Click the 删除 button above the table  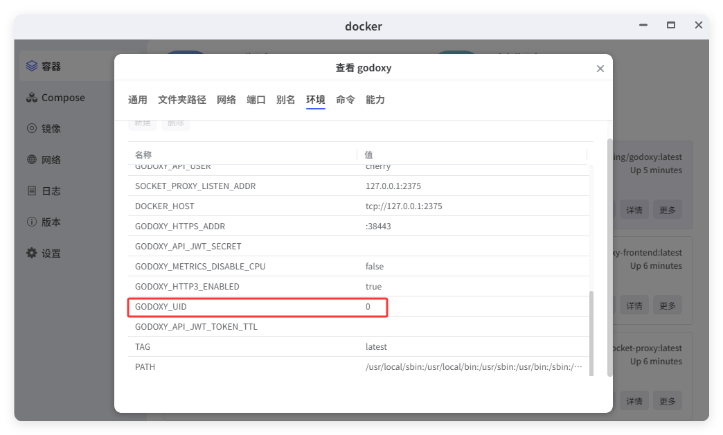(175, 123)
